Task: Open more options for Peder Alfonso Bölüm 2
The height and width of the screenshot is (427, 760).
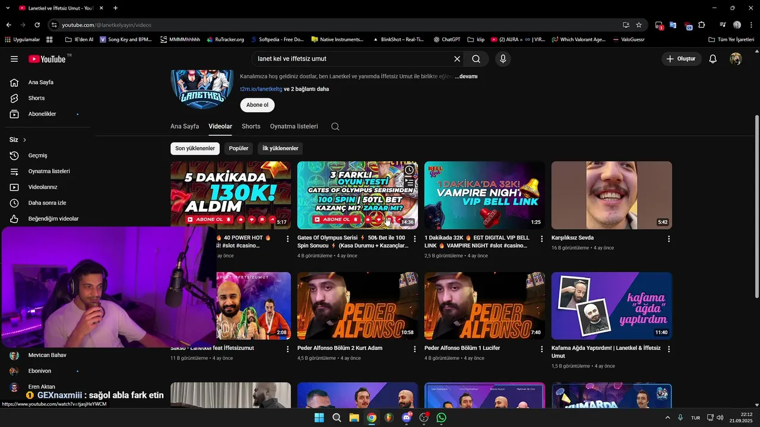Action: click(x=414, y=349)
